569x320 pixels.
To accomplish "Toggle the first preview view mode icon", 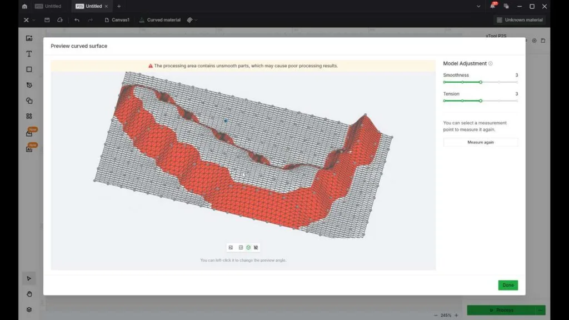I will 231,247.
